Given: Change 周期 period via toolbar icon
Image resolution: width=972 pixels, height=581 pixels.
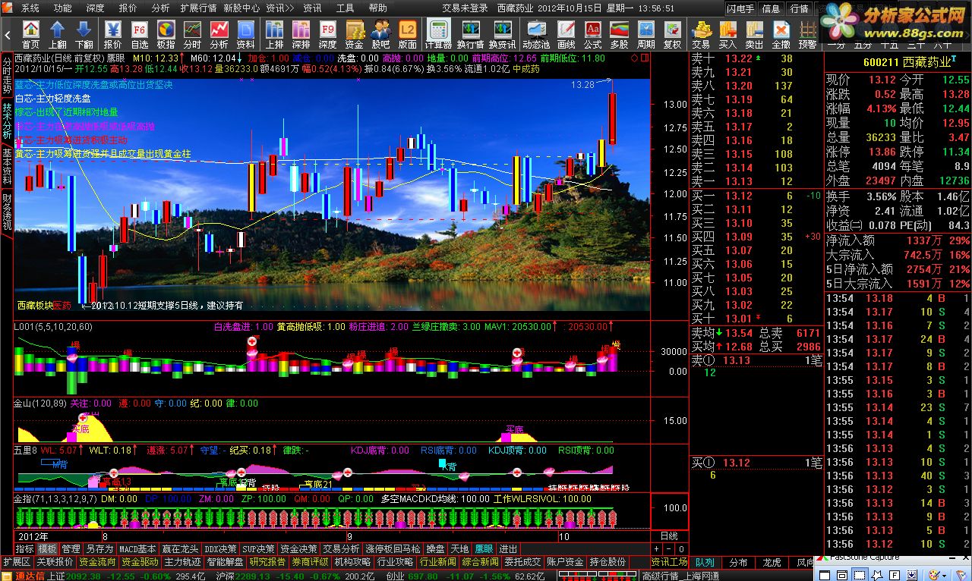Looking at the screenshot, I should (645, 35).
